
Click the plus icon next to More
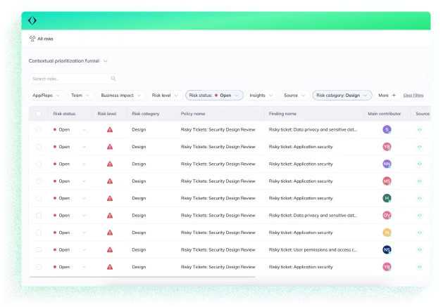(x=394, y=96)
